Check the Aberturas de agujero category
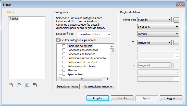 (x=64, y=46)
